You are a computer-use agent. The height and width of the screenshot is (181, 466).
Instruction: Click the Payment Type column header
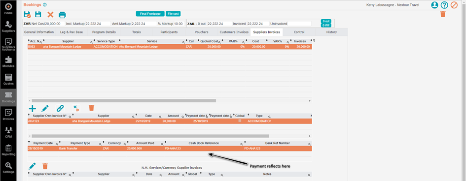coord(80,144)
